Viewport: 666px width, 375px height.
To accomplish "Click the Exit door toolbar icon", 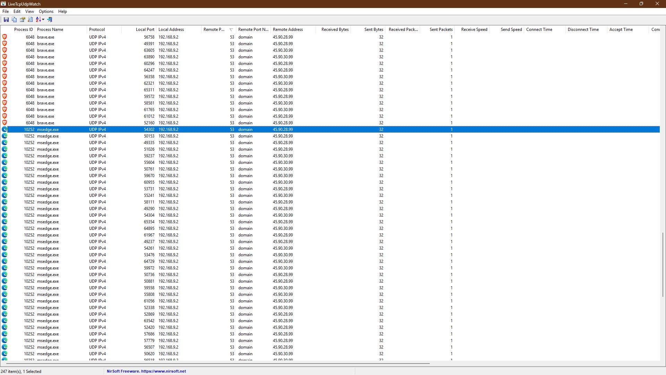I will tap(50, 20).
